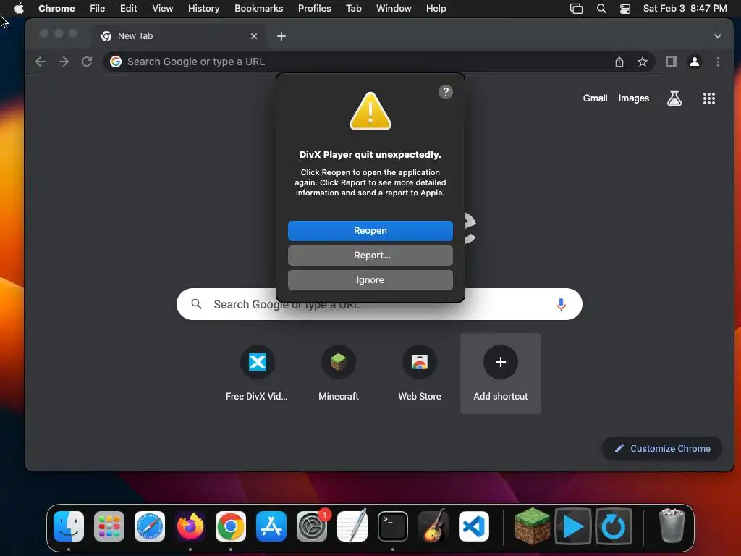Image resolution: width=741 pixels, height=556 pixels.
Task: Close the New Tab tab
Action: click(x=254, y=36)
